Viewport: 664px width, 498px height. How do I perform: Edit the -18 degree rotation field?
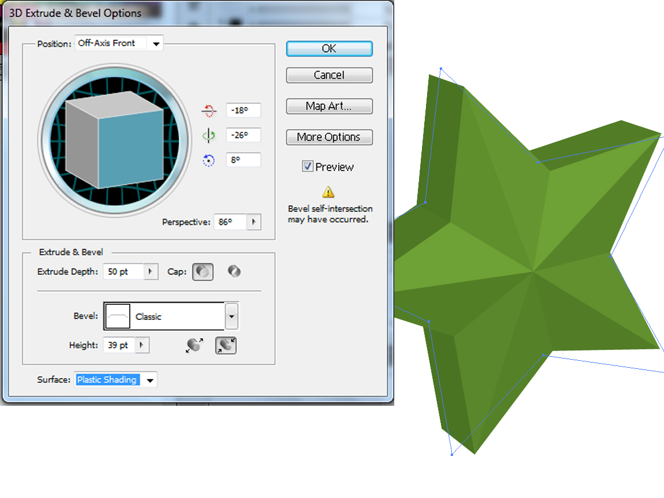[x=242, y=110]
